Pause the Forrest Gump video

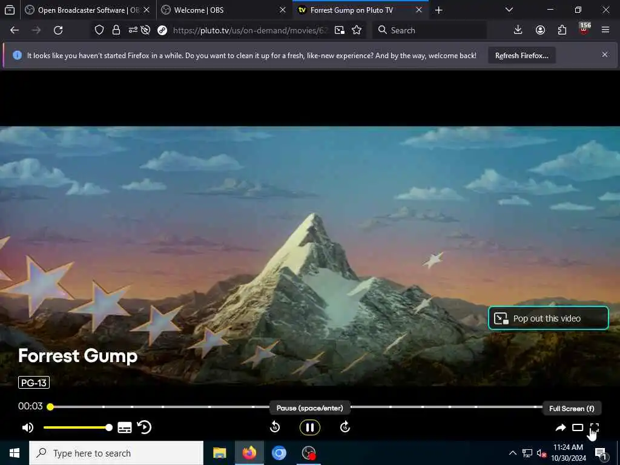309,427
